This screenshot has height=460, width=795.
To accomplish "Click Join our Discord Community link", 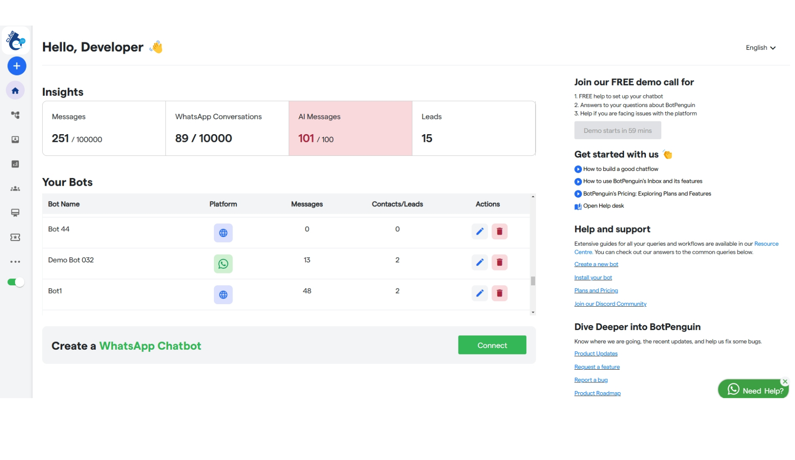I will tap(610, 304).
